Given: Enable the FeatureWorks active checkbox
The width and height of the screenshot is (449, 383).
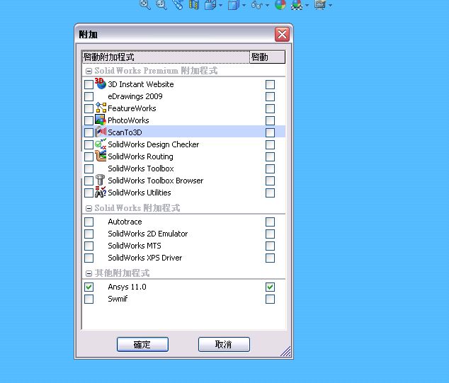Looking at the screenshot, I should coord(89,108).
